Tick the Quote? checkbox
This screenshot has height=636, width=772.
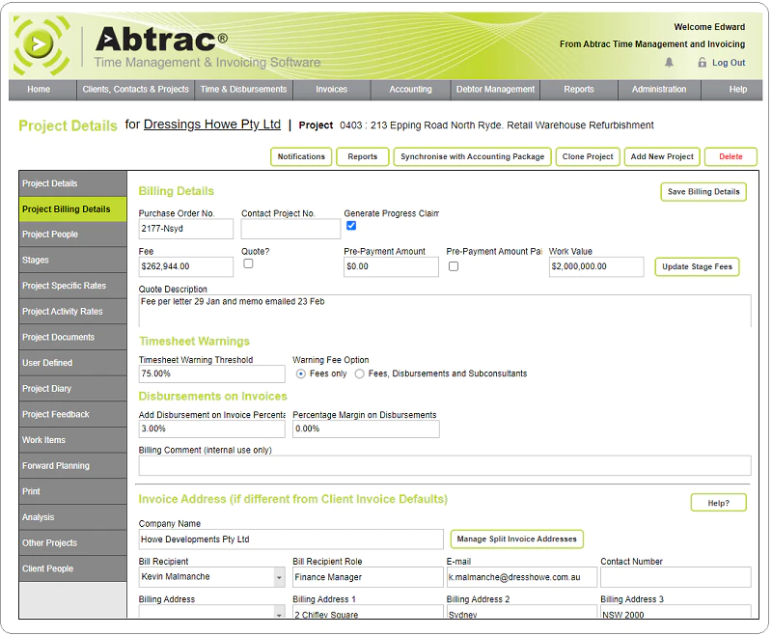[248, 263]
